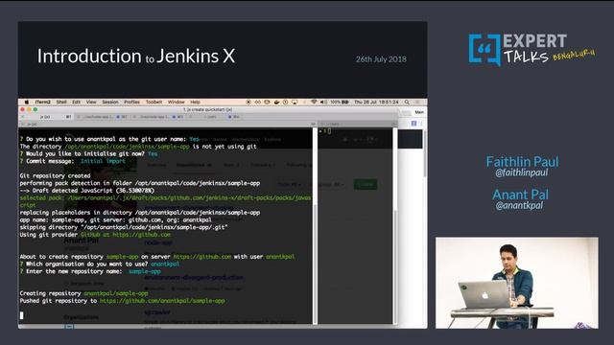Image resolution: width=614 pixels, height=345 pixels.
Task: Click the volume icon in menu bar
Action: [323, 103]
